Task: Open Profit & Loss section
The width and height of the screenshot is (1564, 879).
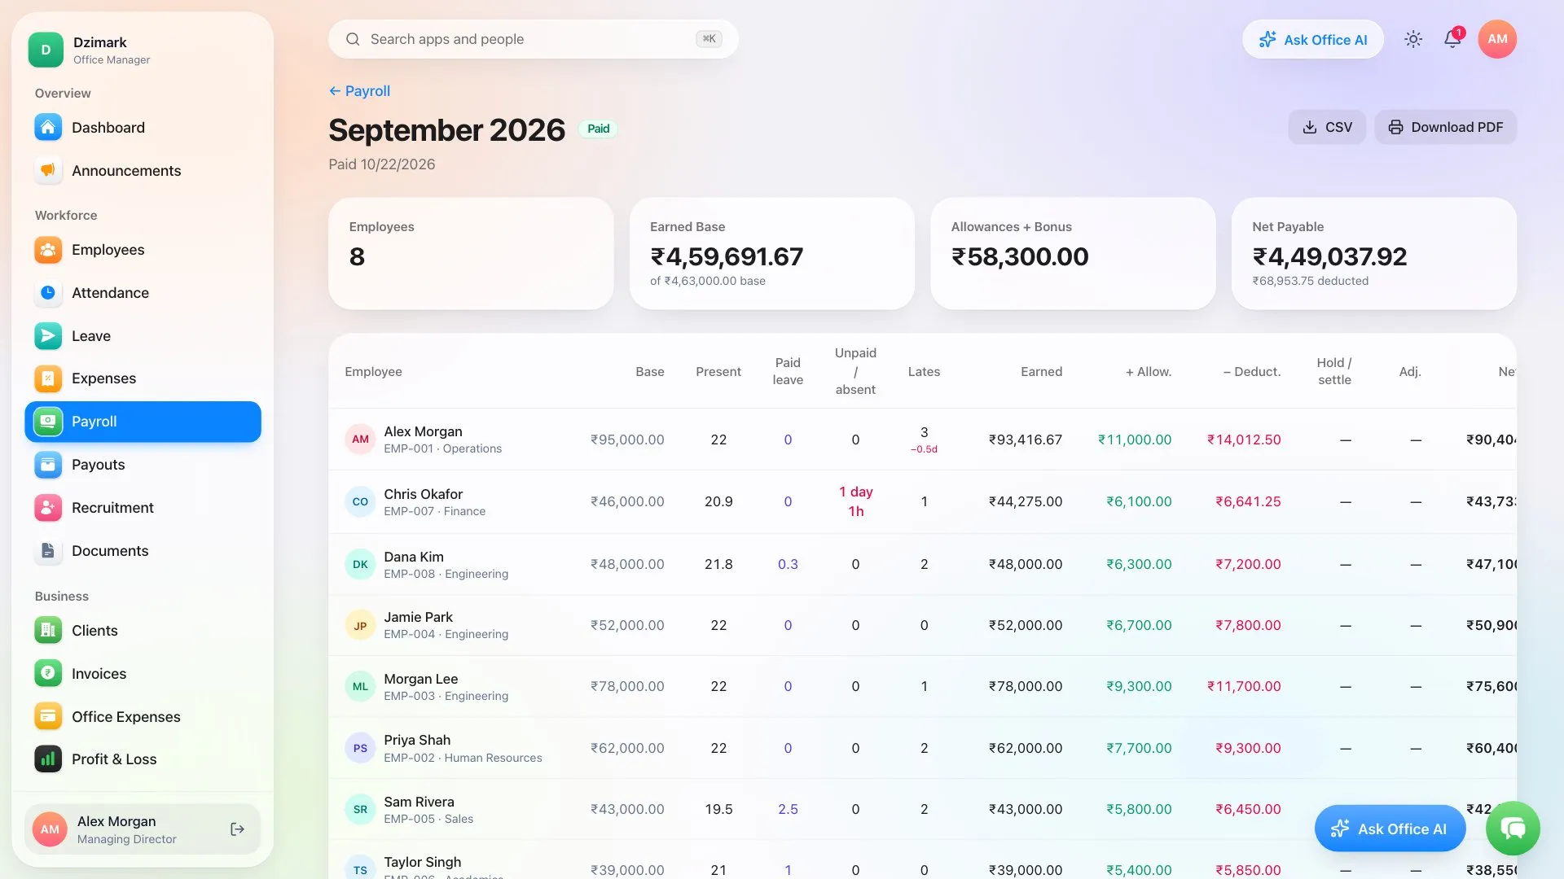Action: pyautogui.click(x=143, y=759)
